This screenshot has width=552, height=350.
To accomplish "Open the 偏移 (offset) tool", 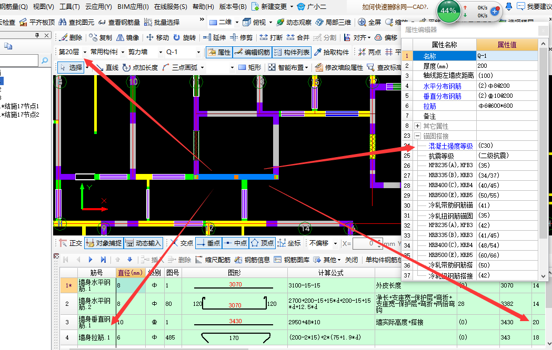I will click(386, 38).
